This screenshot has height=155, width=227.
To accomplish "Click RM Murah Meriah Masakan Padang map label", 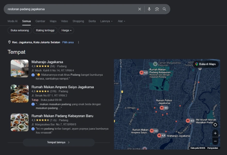I will 206,121.
